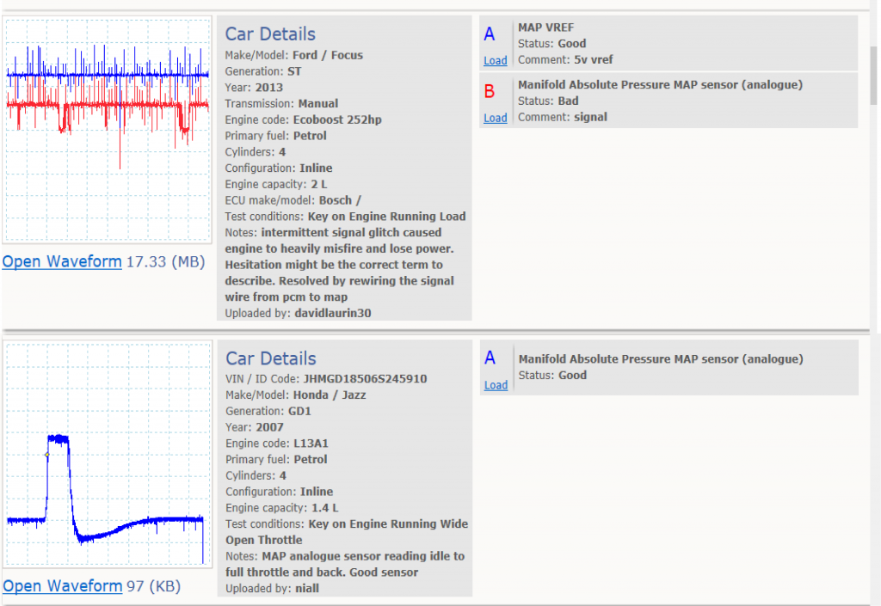The height and width of the screenshot is (606, 881).
Task: Select the year 2013 value
Action: click(269, 88)
